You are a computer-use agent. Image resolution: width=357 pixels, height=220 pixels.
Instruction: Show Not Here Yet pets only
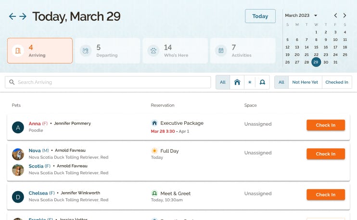[305, 82]
